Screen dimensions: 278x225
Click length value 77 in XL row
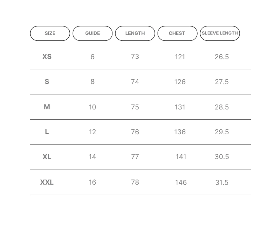135,157
